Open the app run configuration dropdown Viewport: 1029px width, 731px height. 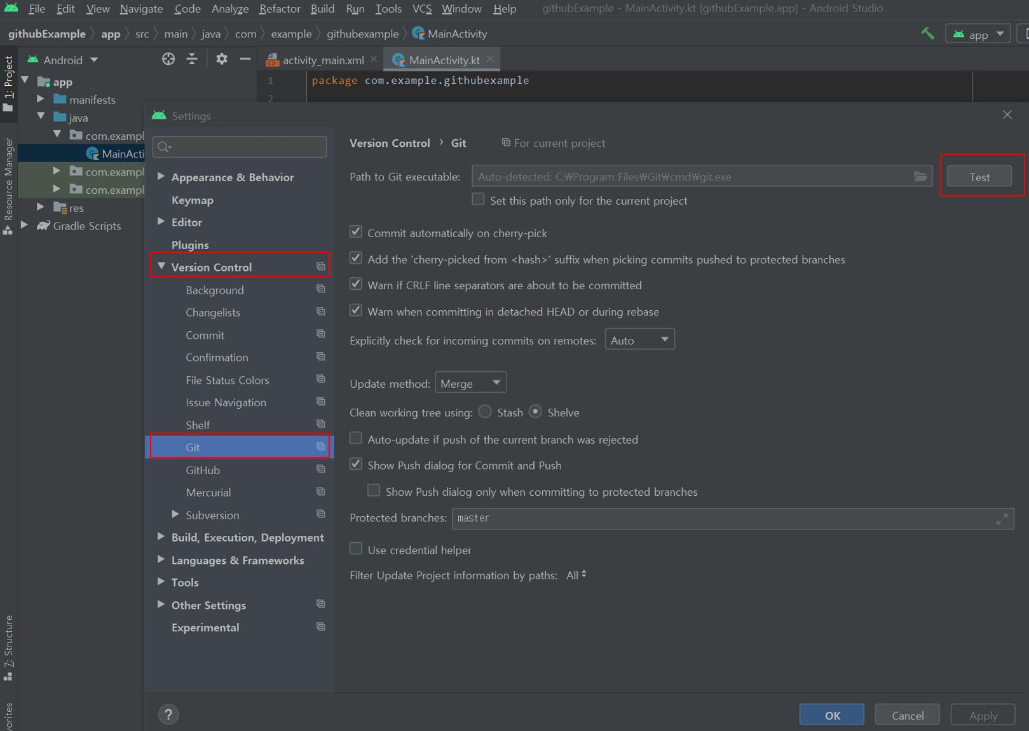(978, 34)
